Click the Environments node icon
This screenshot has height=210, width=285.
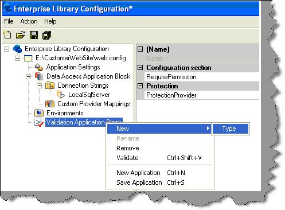39,113
